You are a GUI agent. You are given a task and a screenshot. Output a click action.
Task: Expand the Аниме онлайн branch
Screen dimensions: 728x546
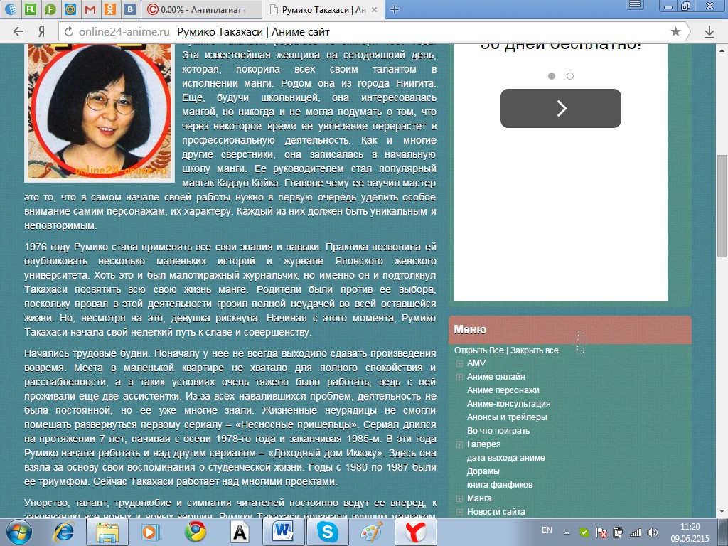click(x=459, y=377)
